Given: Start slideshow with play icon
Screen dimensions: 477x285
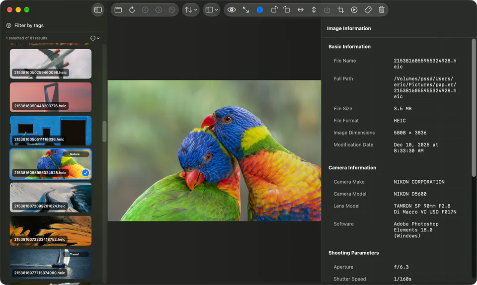Looking at the screenshot, I should click(354, 10).
